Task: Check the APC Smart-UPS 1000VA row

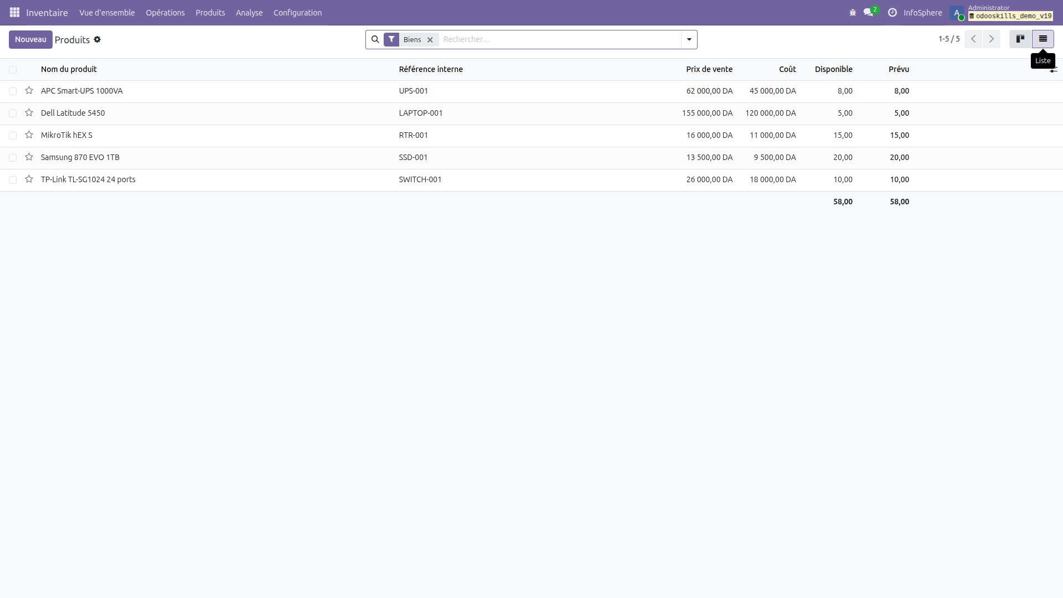Action: [x=13, y=91]
